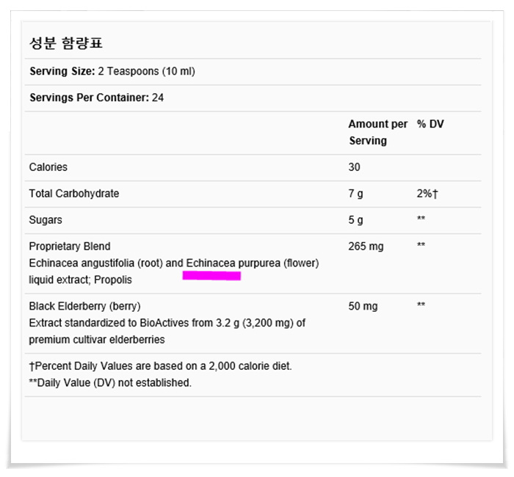Select the Black Elderberry (berry) label
Viewport: 514px width, 477px height.
84,306
